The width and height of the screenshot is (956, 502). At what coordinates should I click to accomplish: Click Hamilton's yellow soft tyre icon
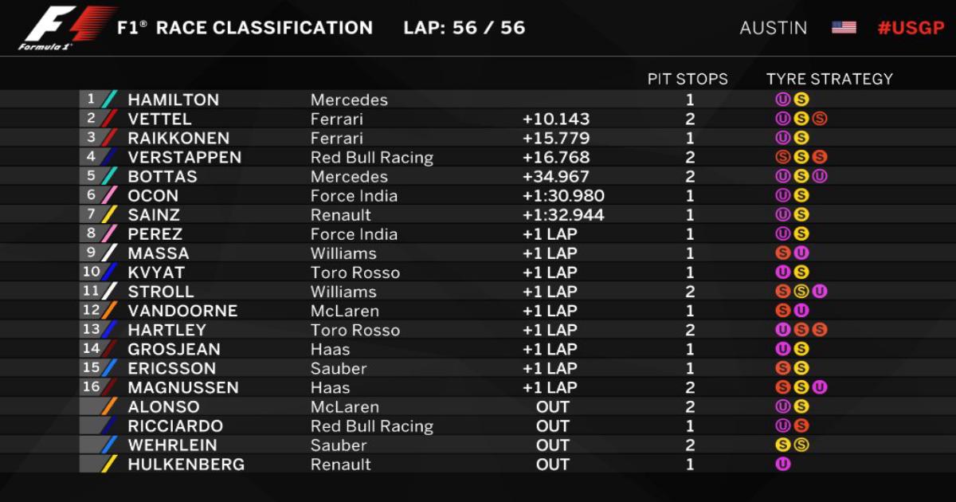pos(801,100)
